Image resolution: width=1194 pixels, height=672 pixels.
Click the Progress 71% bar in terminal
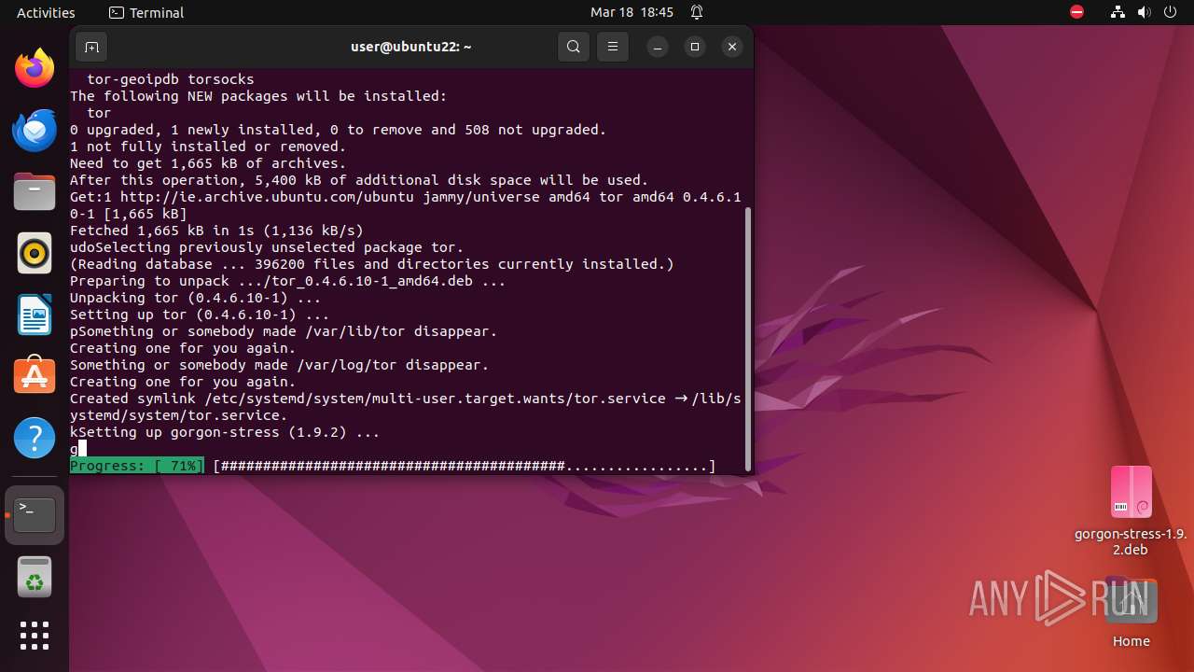393,466
